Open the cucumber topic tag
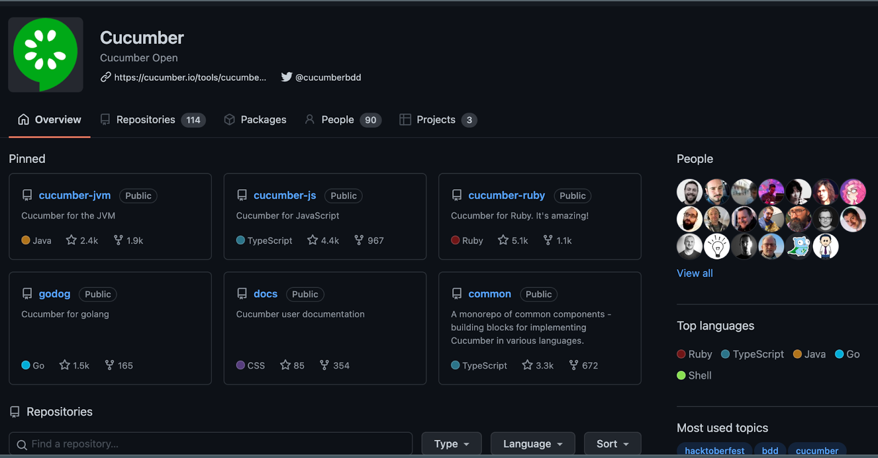This screenshot has height=458, width=878. pos(817,450)
